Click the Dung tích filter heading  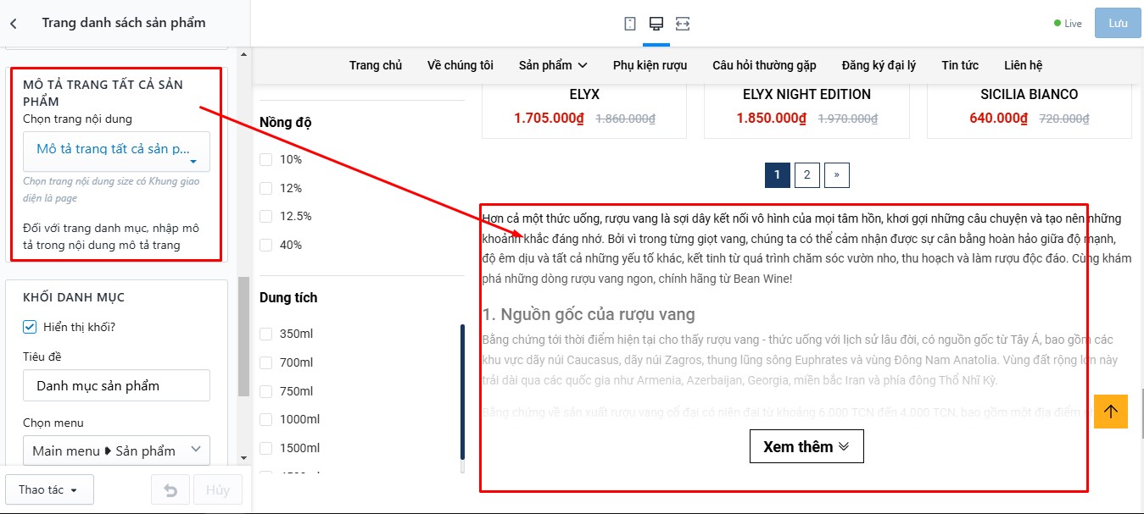[288, 297]
